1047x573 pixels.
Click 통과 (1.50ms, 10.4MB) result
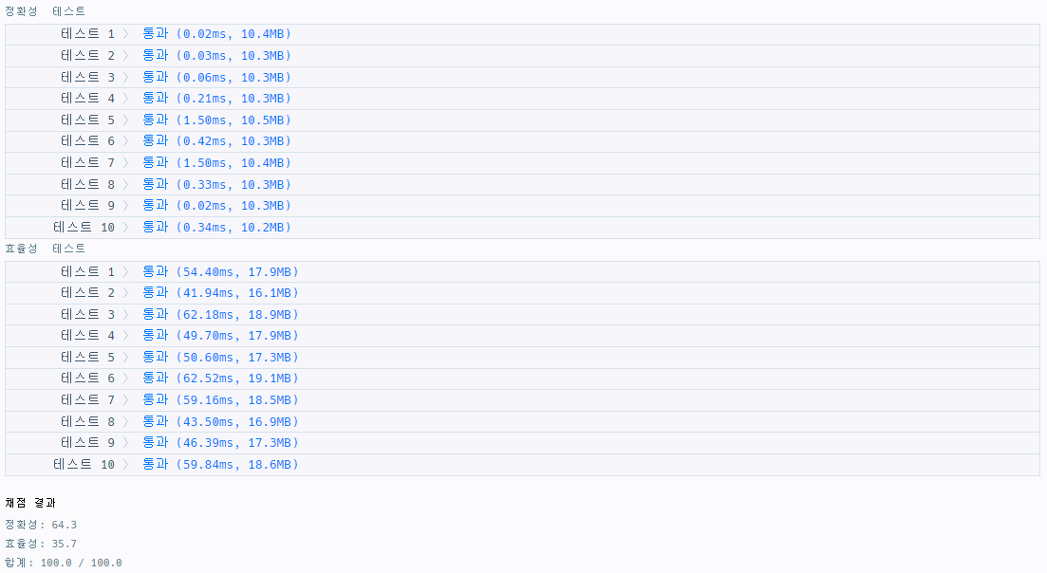(217, 163)
